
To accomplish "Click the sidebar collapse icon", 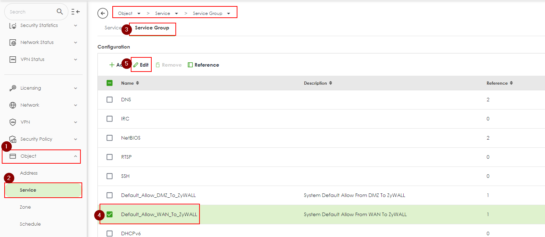I will 75,12.
